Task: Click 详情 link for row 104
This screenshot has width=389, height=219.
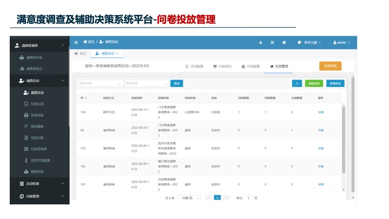Action: [x=321, y=112]
